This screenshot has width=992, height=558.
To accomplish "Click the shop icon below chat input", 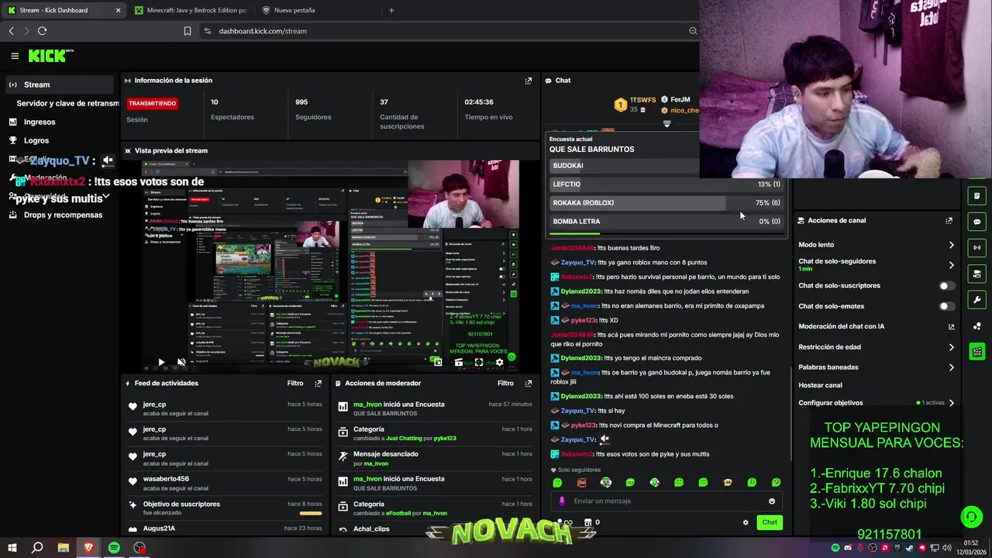I will click(x=587, y=522).
